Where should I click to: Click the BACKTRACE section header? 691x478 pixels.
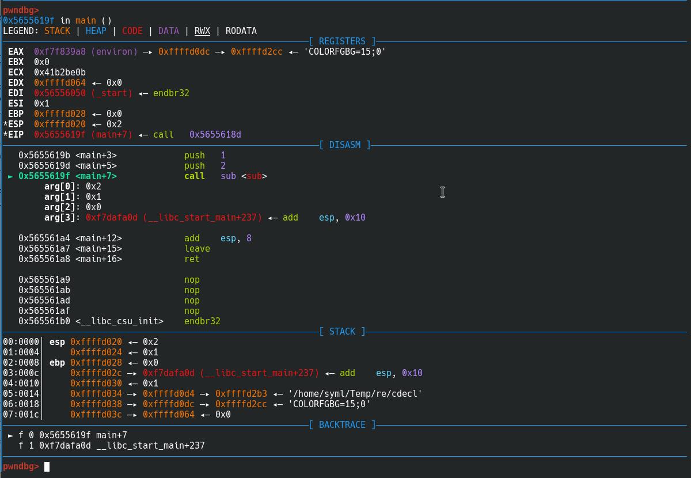(x=342, y=425)
